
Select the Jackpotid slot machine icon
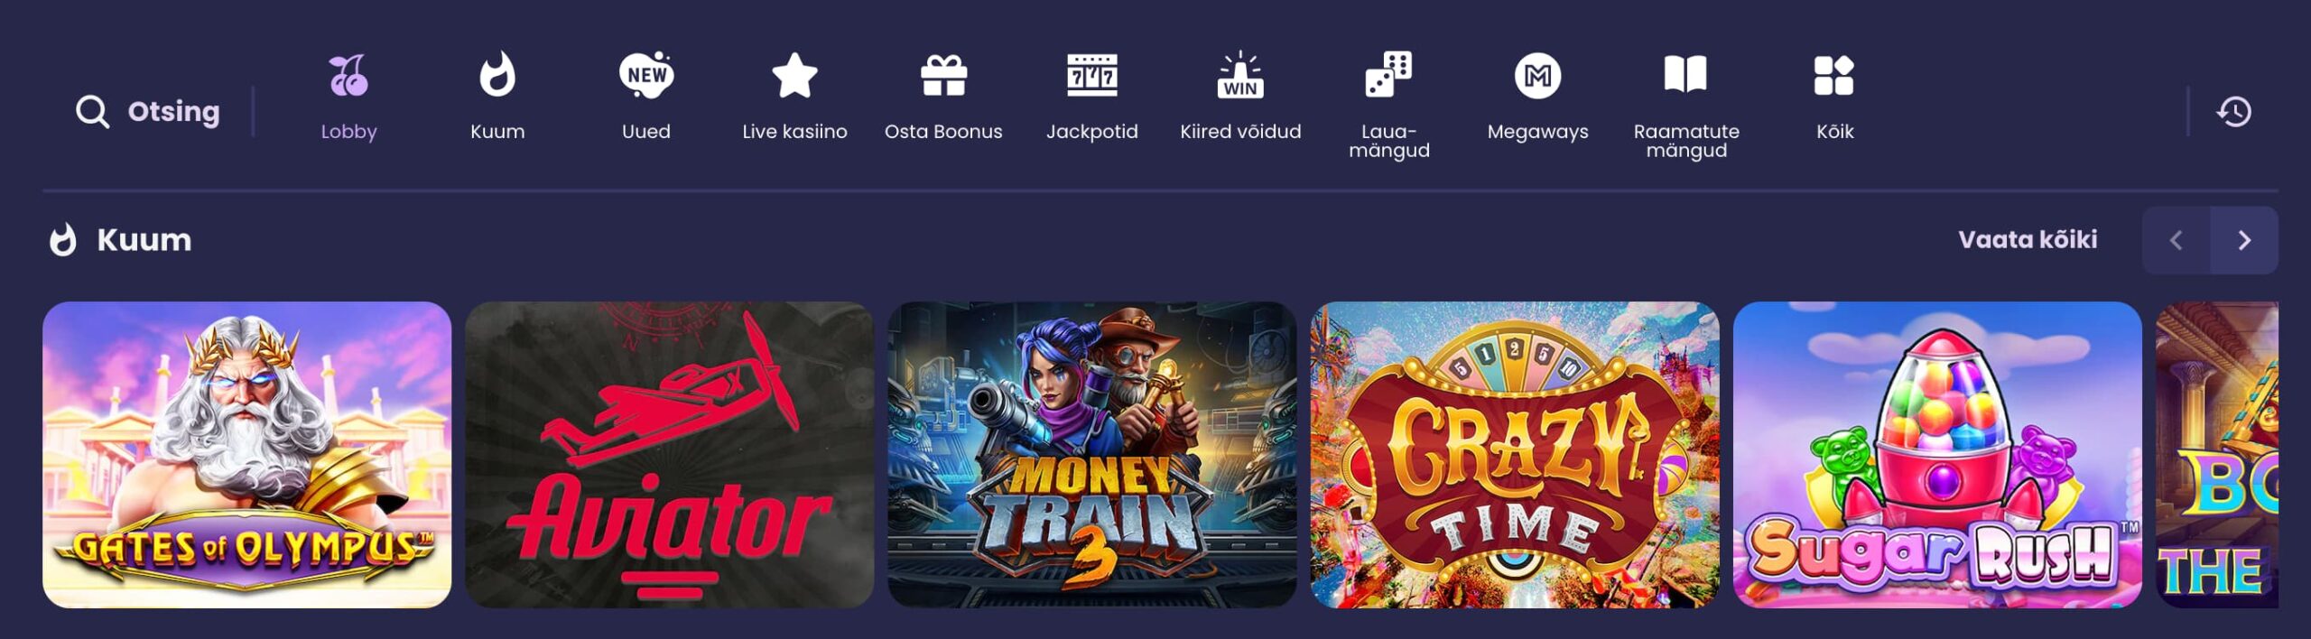click(x=1092, y=75)
